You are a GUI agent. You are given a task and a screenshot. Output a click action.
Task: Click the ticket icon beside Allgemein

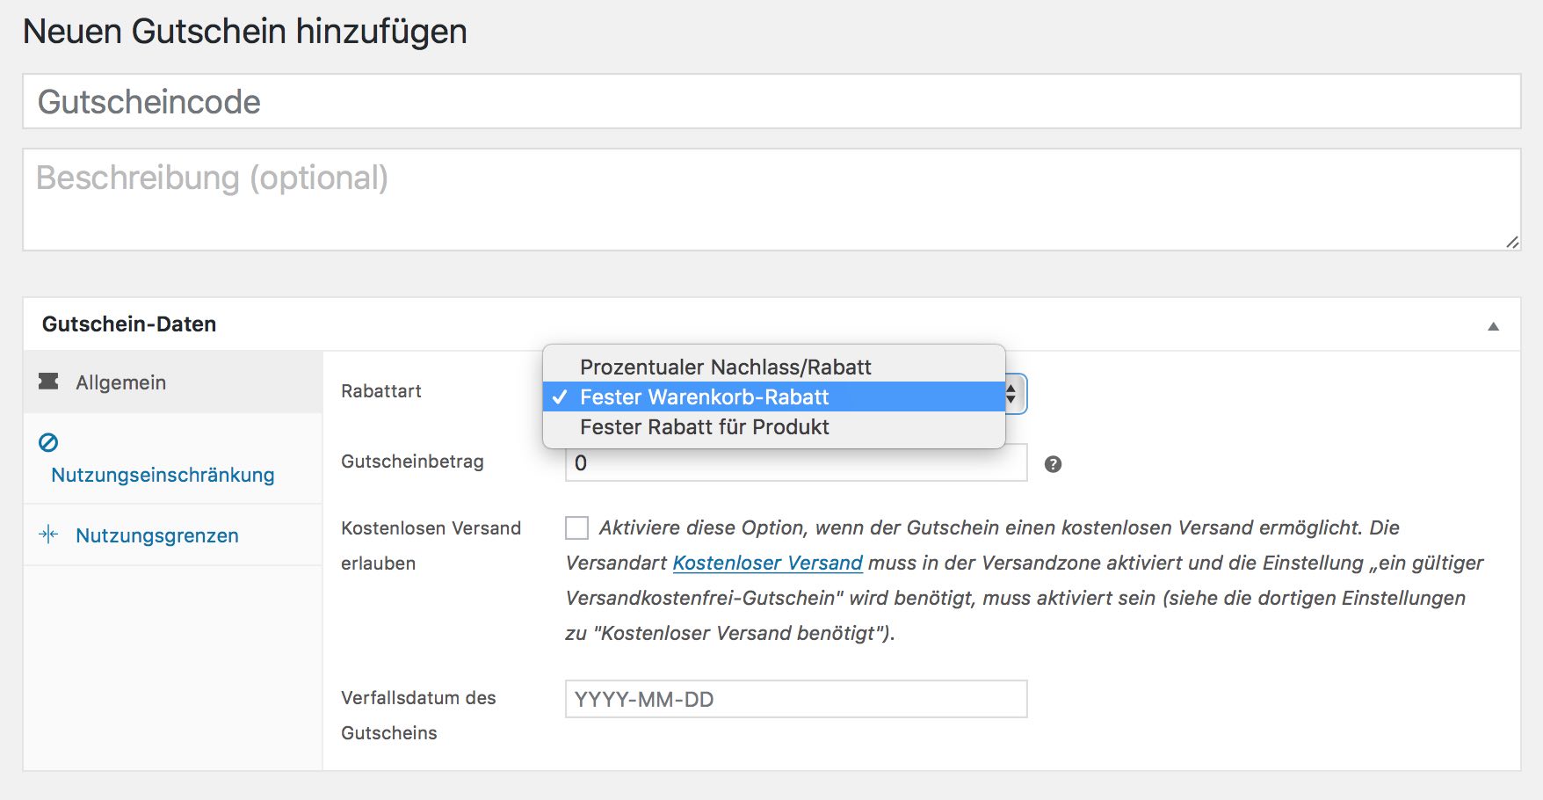coord(48,382)
